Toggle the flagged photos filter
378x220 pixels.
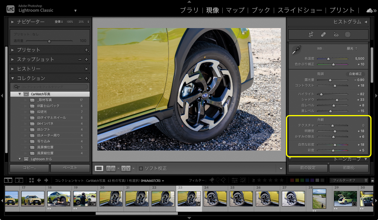coord(212,180)
